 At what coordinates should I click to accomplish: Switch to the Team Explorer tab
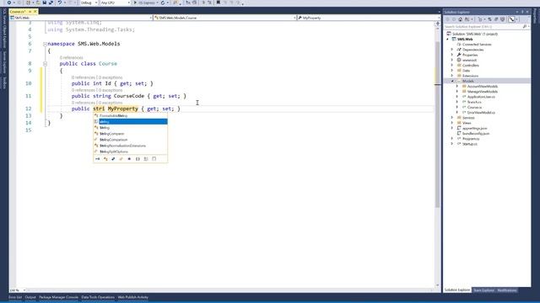click(483, 290)
